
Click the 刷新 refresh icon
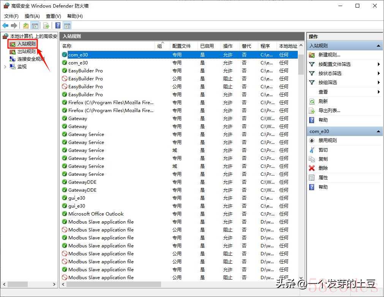[x=312, y=102]
